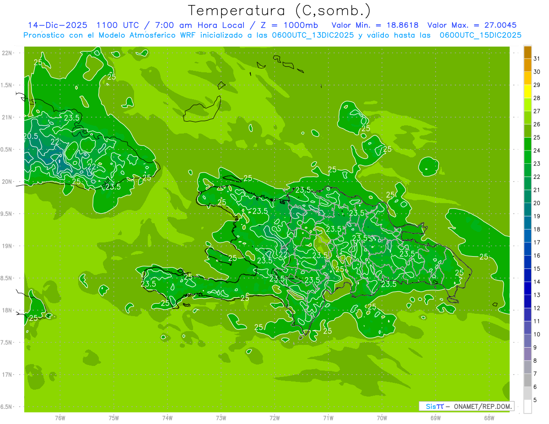549x424 pixels.
Task: Click the '20N' latitude axis label
Action: (7, 182)
